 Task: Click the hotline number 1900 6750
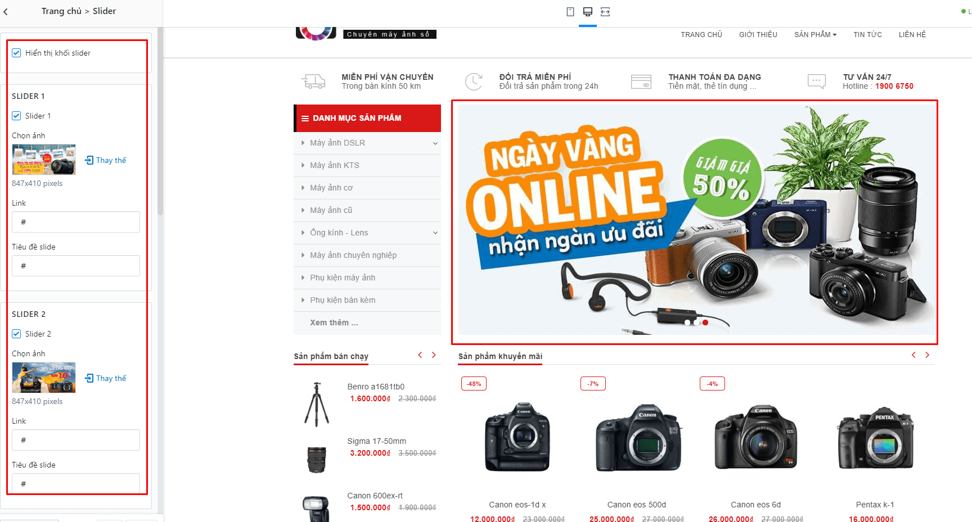894,86
